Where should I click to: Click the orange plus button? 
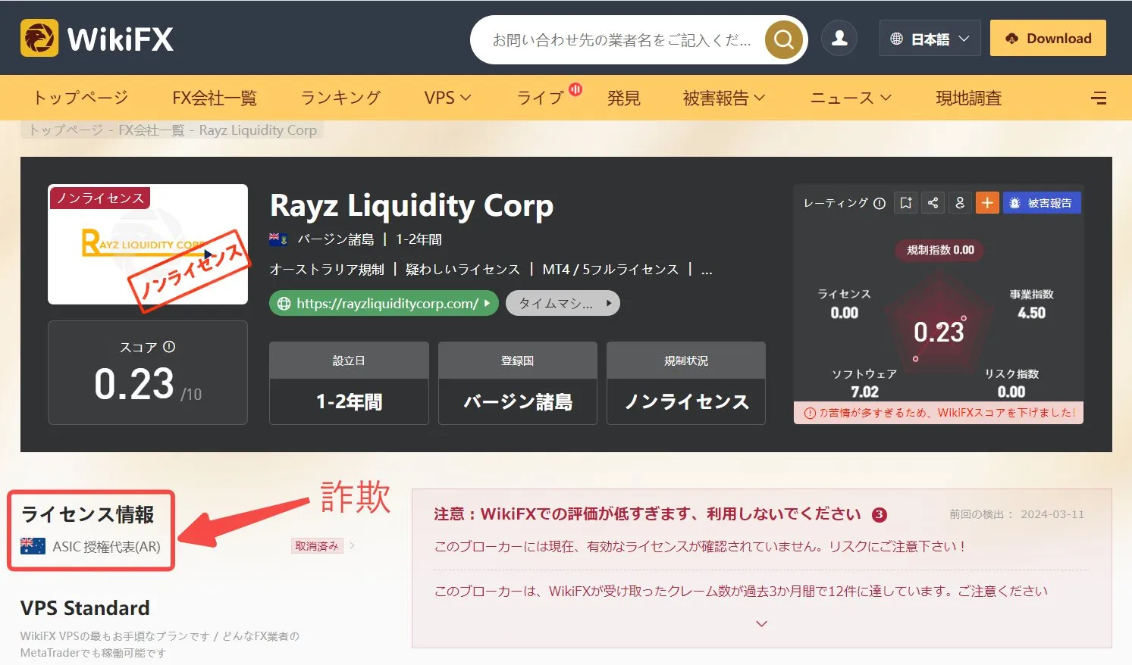[x=987, y=203]
